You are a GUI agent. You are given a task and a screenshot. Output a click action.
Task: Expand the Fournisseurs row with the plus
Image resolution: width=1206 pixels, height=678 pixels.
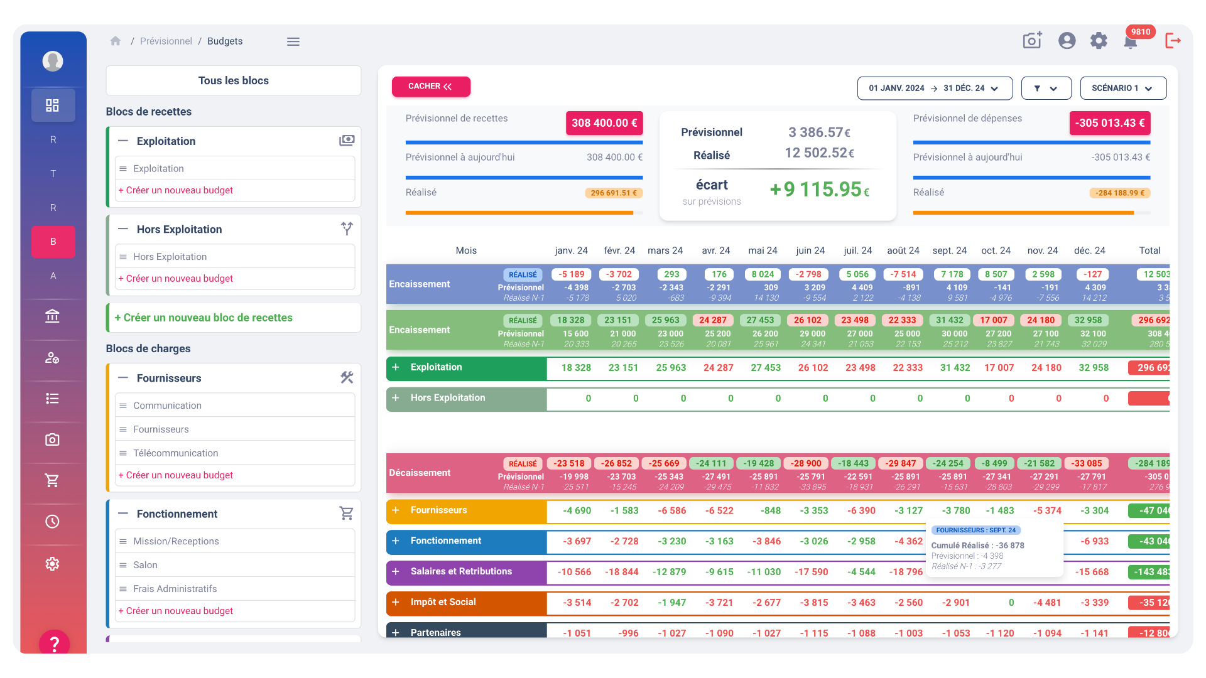point(396,511)
